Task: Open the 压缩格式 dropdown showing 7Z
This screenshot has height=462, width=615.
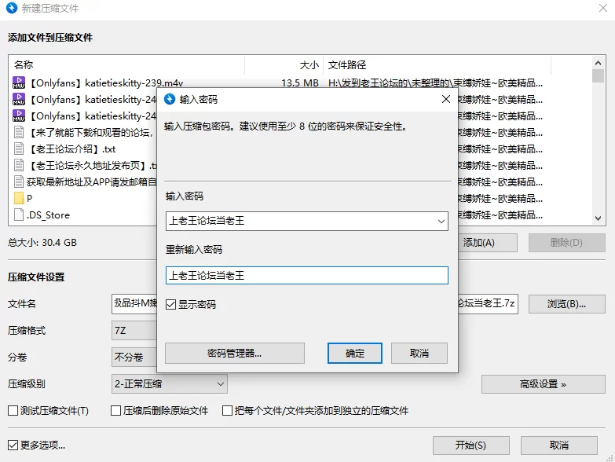Action: (134, 331)
